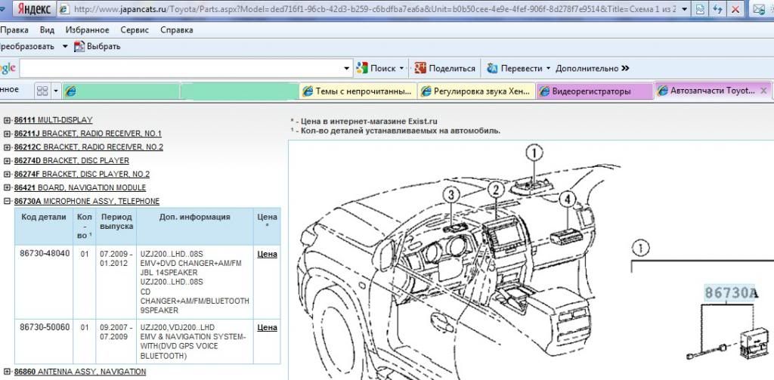This screenshot has height=380, width=774.
Task: Click the Поделиться toolbar button
Action: (444, 68)
